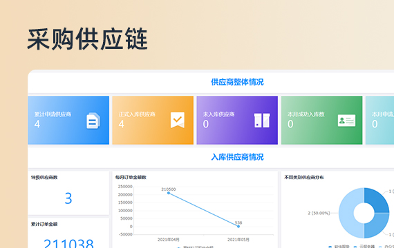Click the 2021年05月 x-axis label

point(238,240)
